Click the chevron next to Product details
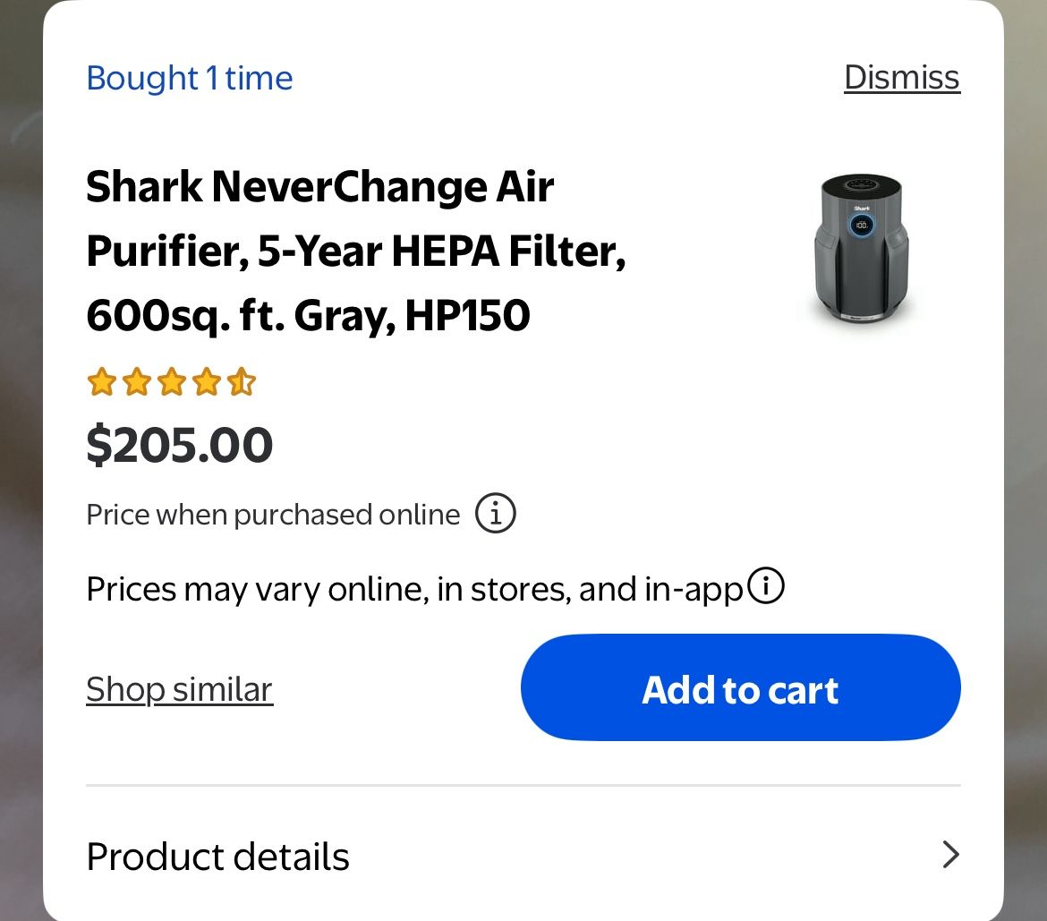This screenshot has width=1047, height=921. pyautogui.click(x=951, y=855)
